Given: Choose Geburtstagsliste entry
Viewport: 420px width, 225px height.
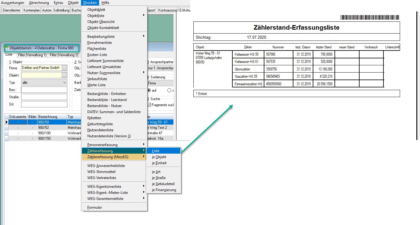Looking at the screenshot, I should click(x=114, y=124).
